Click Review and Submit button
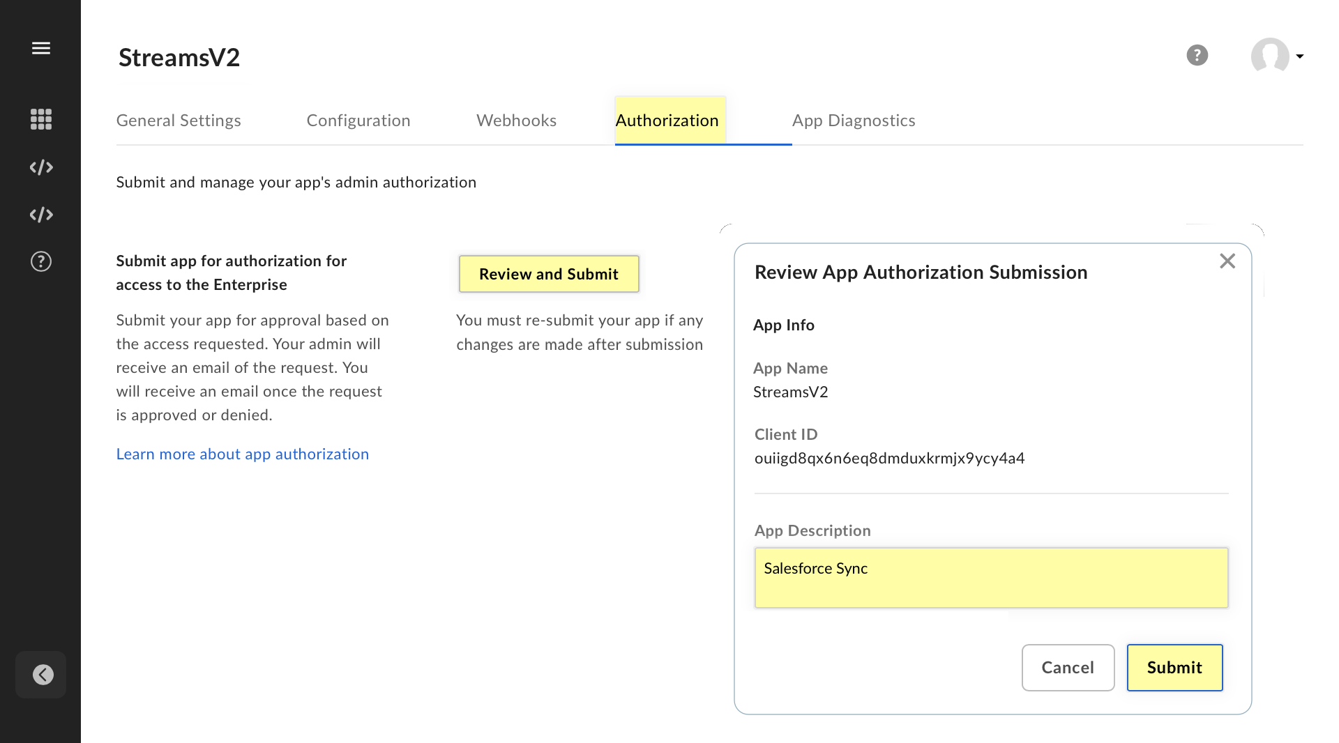Screen dimensions: 1339x743 (549, 274)
